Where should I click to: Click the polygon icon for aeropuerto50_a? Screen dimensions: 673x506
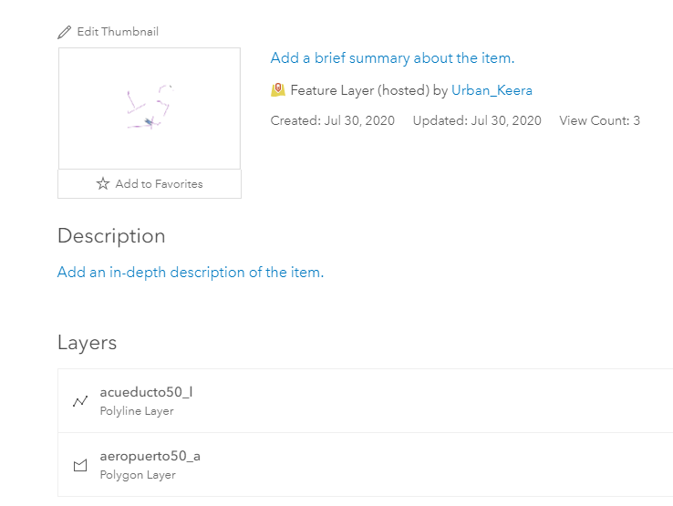point(80,465)
